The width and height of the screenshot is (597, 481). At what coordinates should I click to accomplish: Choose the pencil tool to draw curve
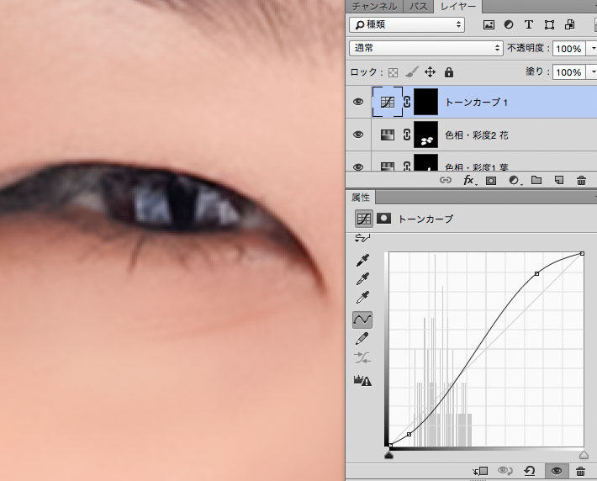coord(363,338)
